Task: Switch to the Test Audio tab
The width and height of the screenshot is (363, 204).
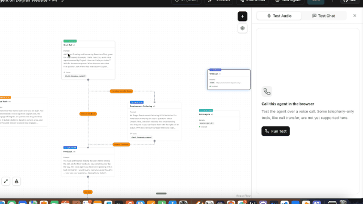Action: tap(279, 16)
